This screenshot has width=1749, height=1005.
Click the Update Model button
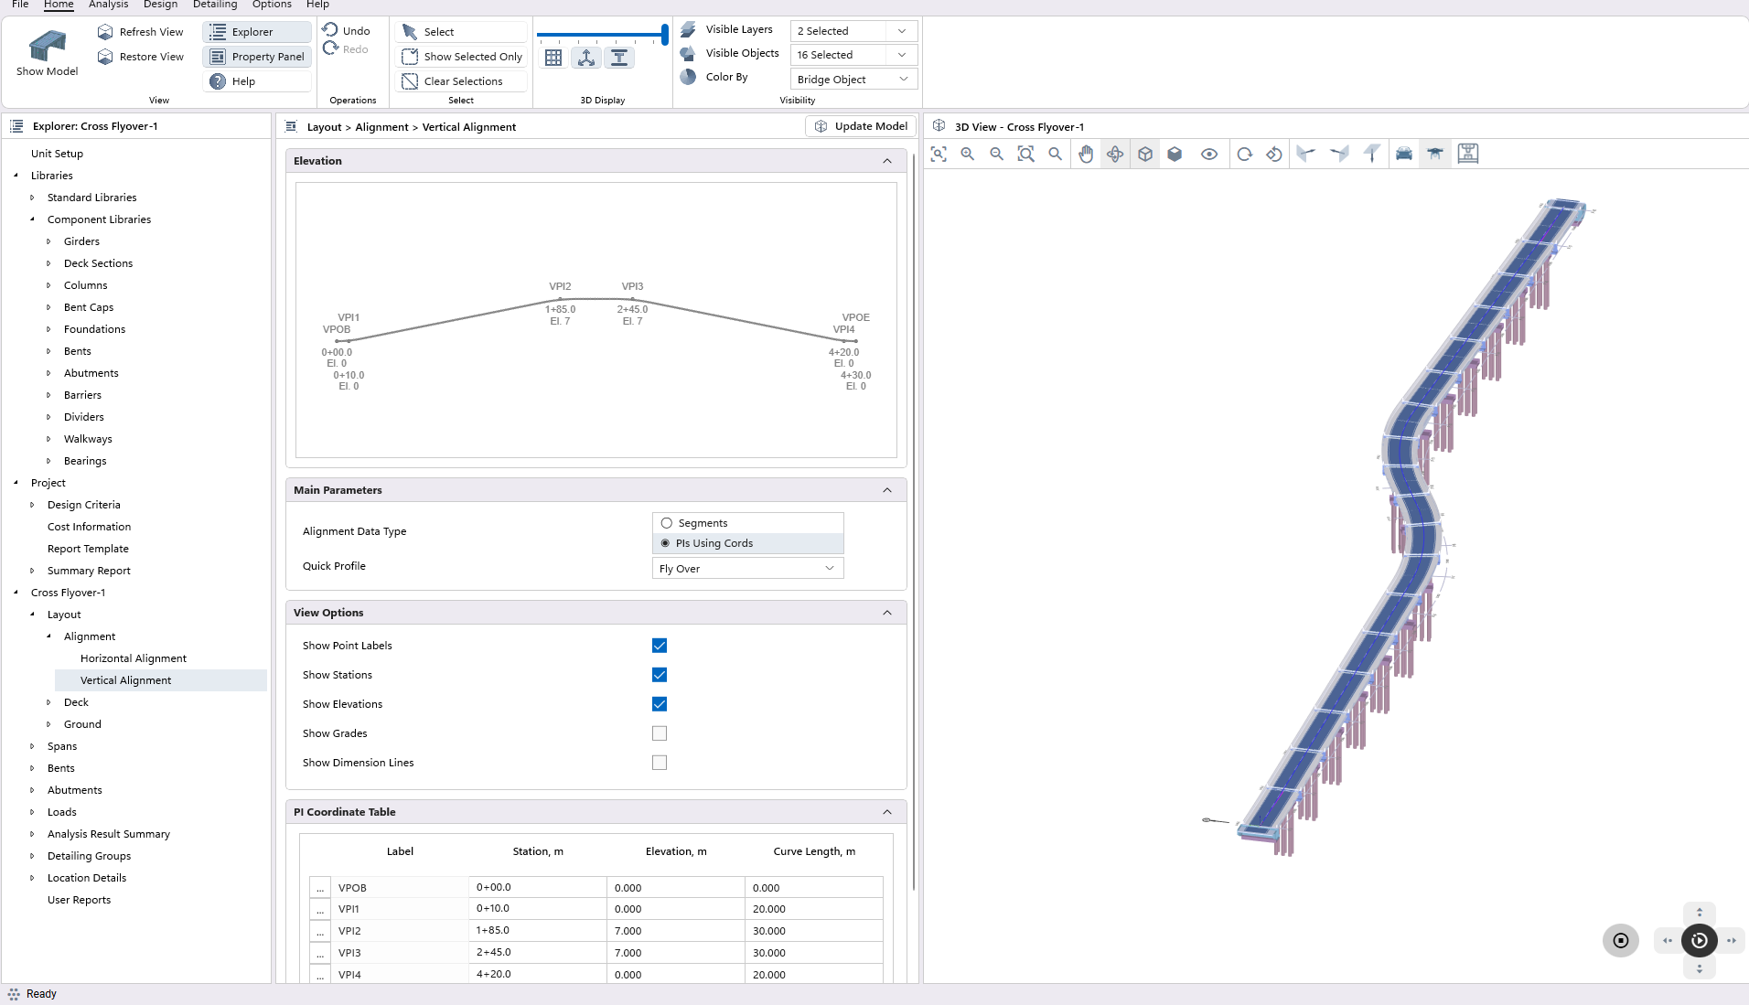click(x=861, y=126)
